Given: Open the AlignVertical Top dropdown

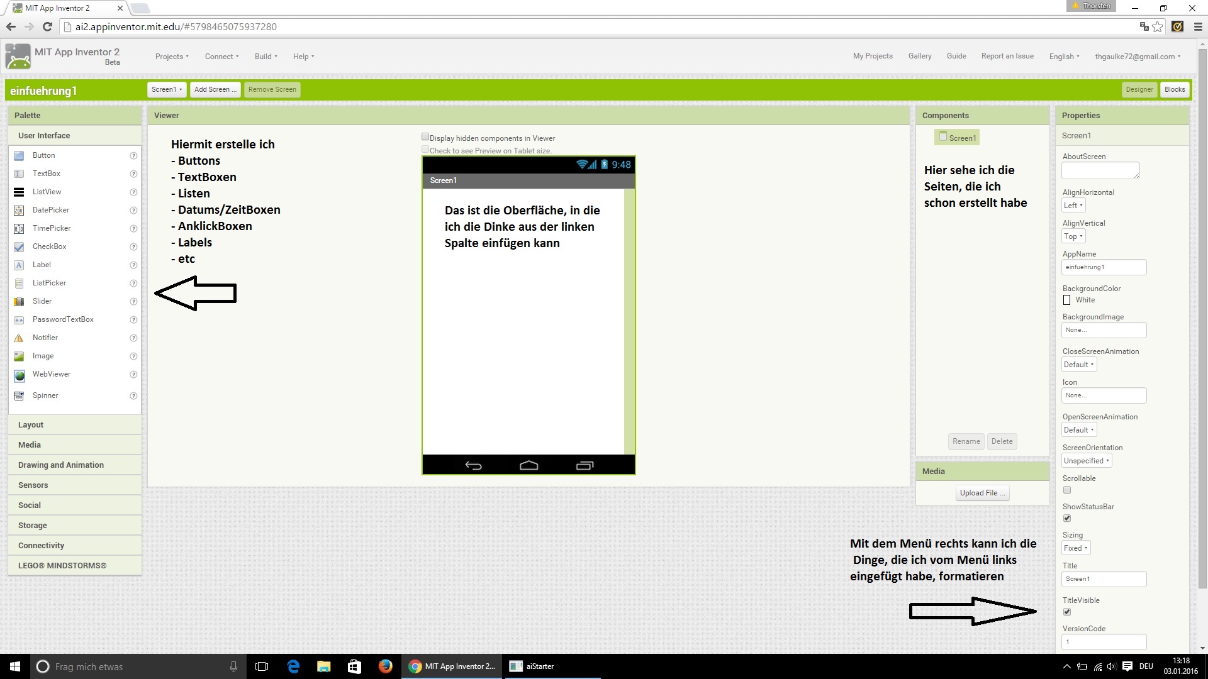Looking at the screenshot, I should [x=1073, y=236].
